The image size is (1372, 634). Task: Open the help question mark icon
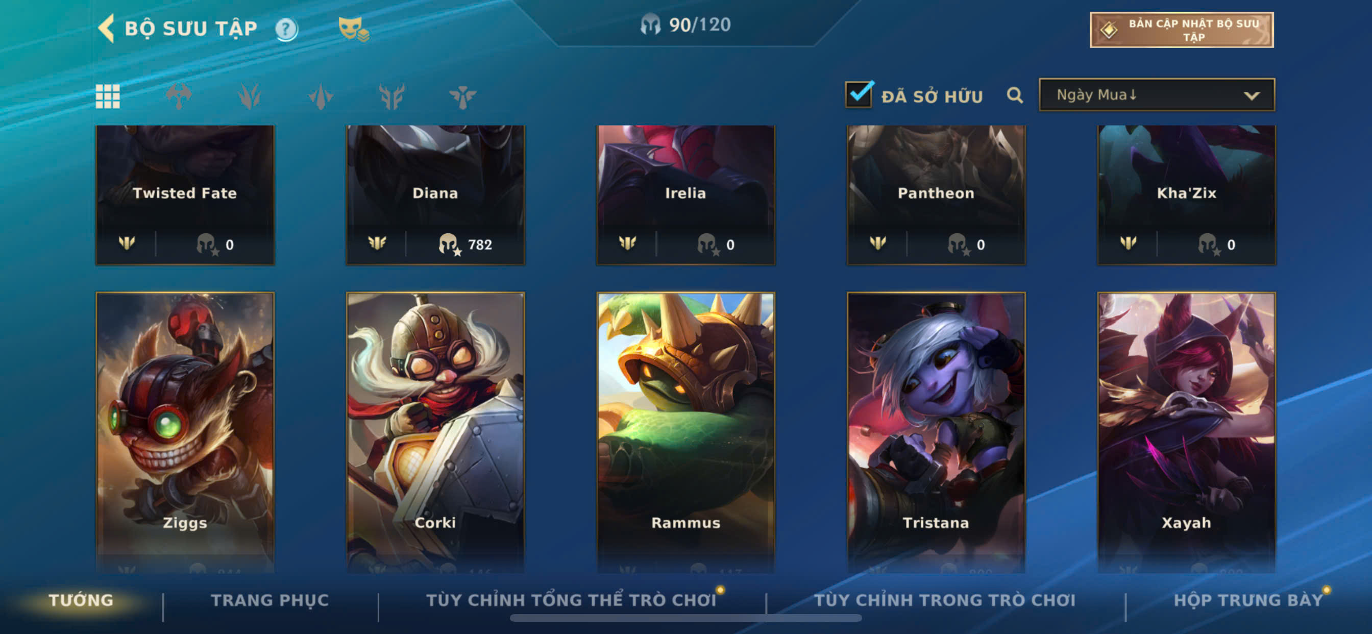click(286, 29)
